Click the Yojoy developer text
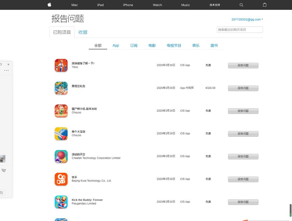292x221 pixels. click(x=75, y=67)
